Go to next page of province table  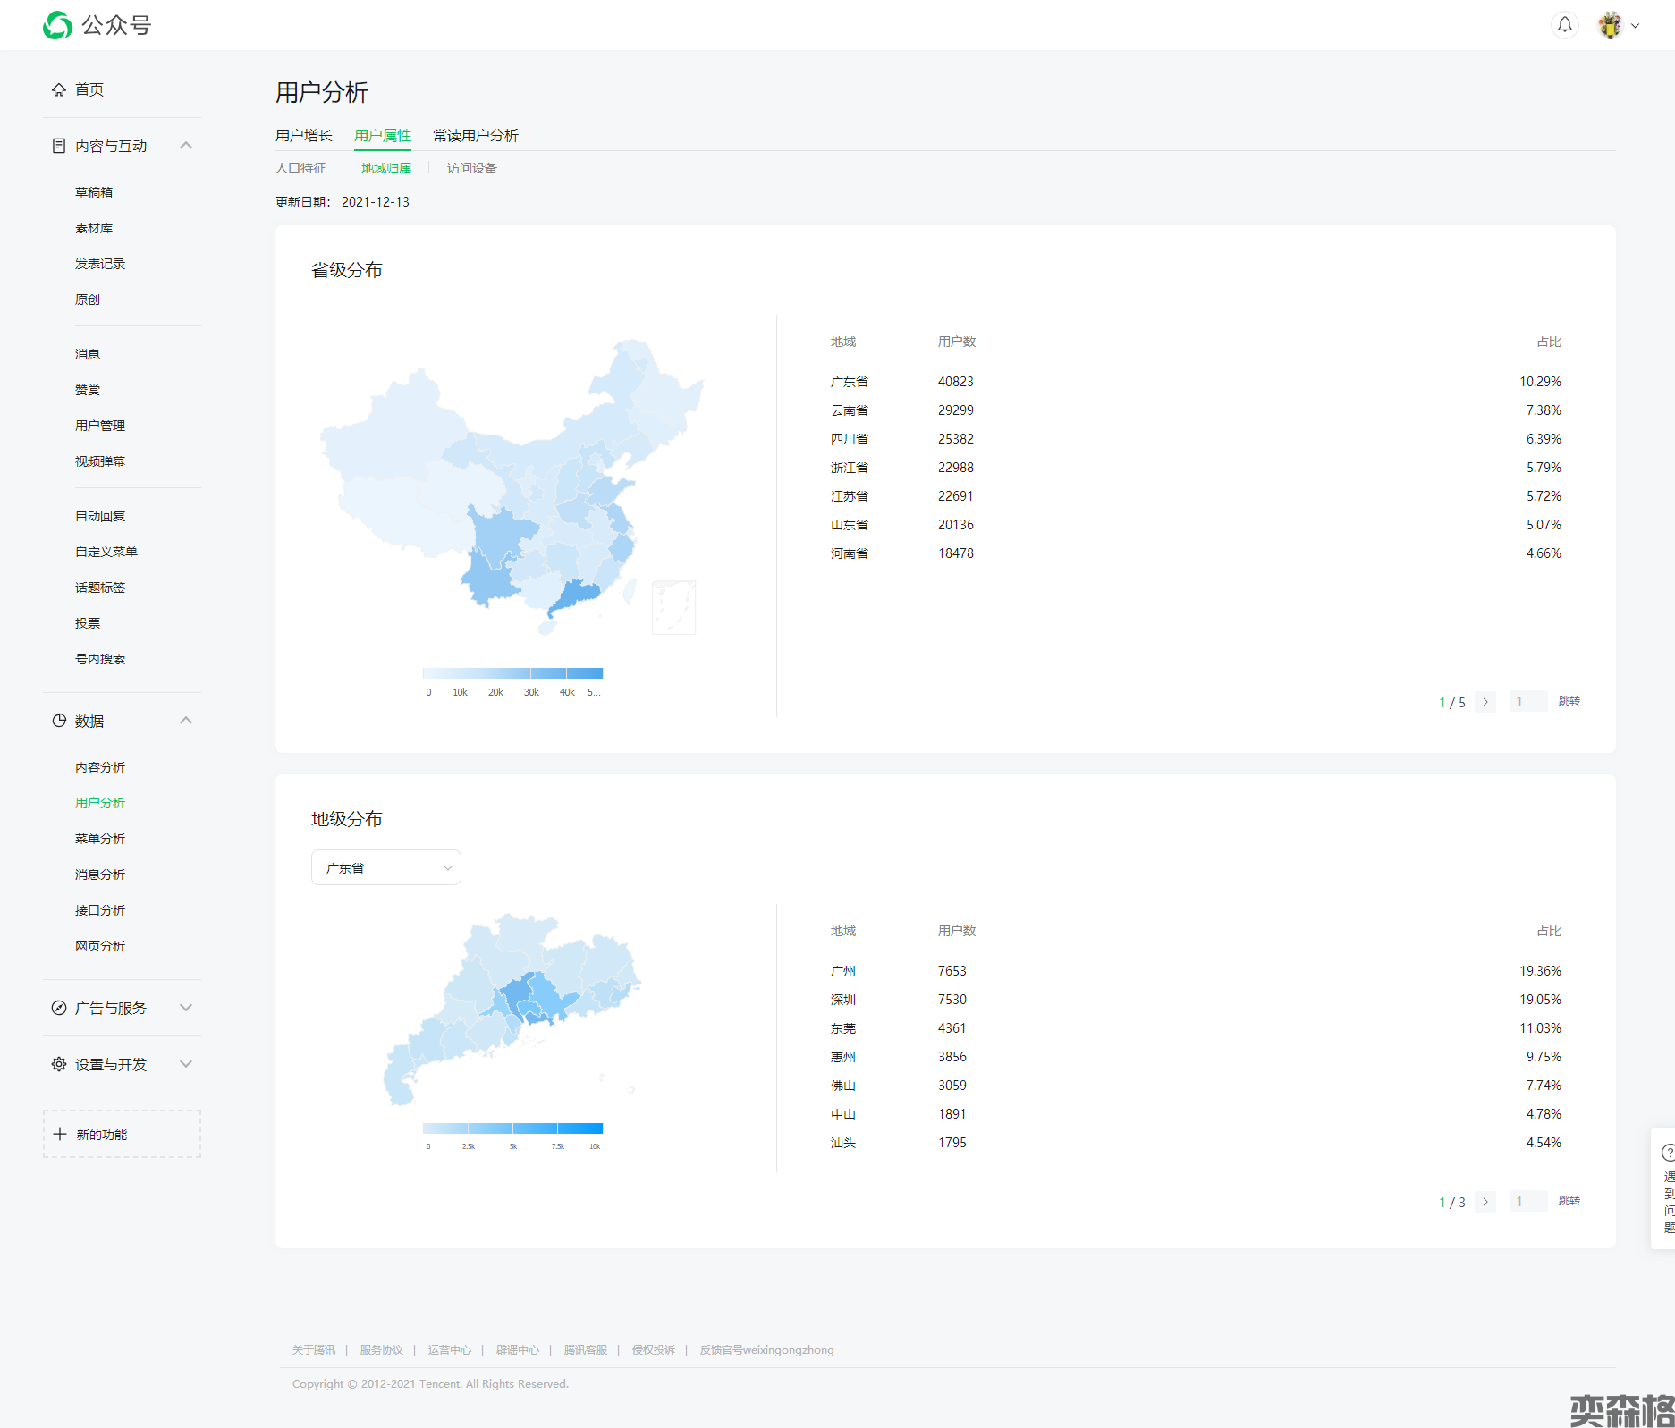(1485, 702)
